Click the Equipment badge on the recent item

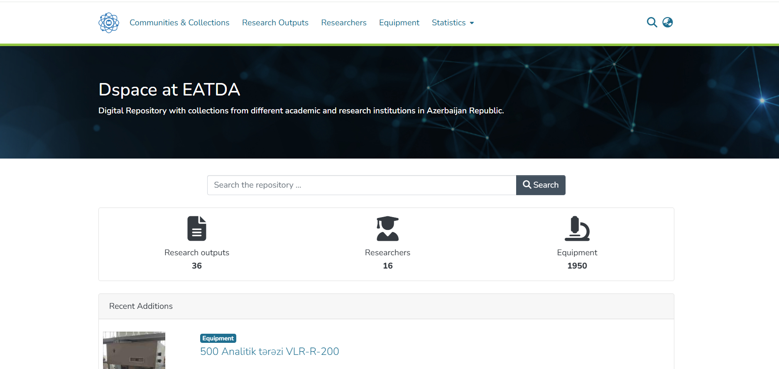[218, 338]
